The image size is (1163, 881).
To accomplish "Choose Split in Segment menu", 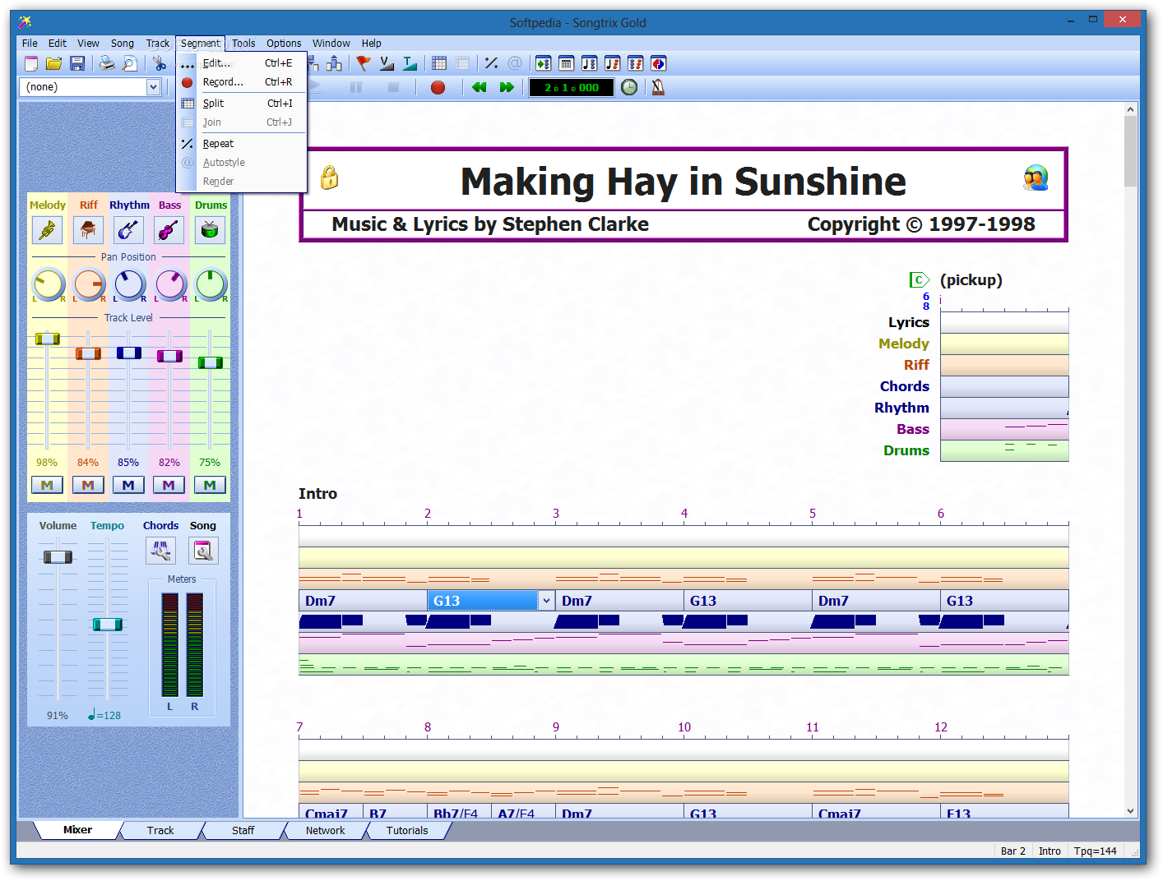I will [x=242, y=104].
